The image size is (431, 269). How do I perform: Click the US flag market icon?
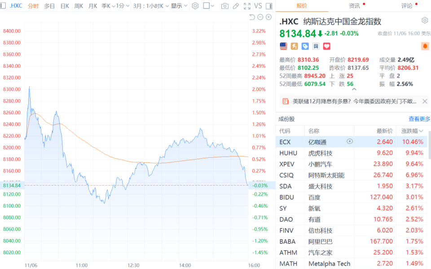[x=283, y=46]
